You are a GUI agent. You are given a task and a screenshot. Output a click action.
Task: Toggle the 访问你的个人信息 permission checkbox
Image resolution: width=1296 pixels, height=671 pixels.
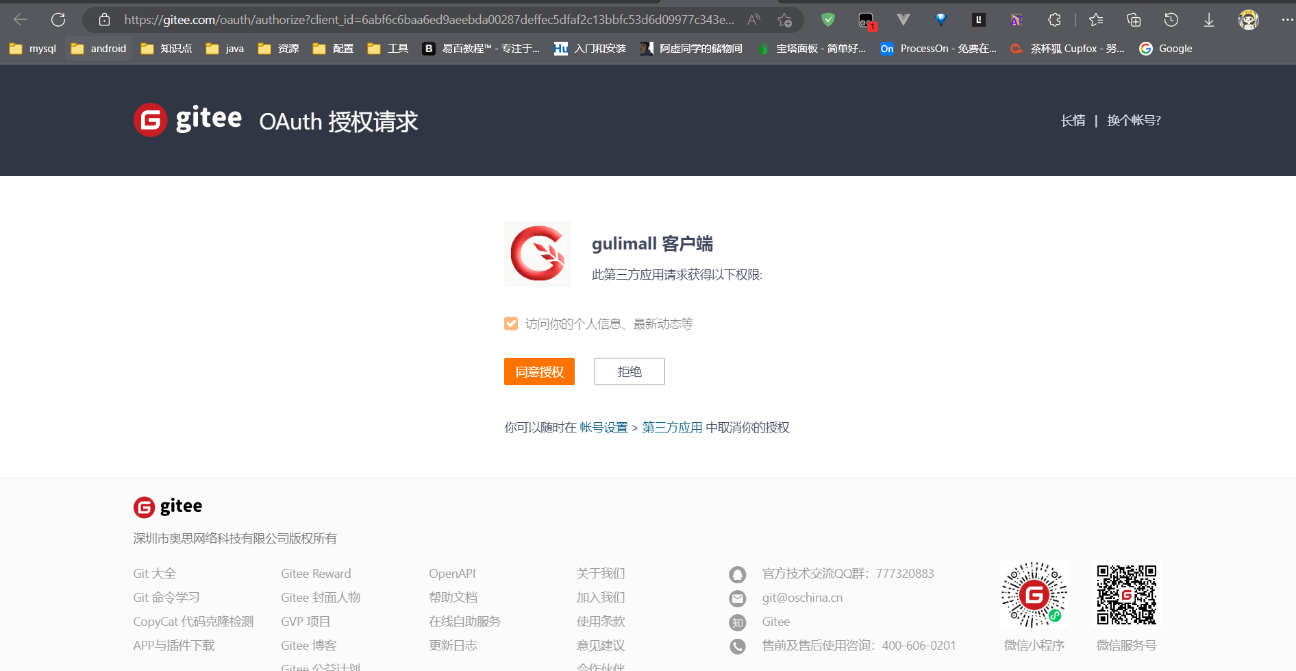[511, 324]
